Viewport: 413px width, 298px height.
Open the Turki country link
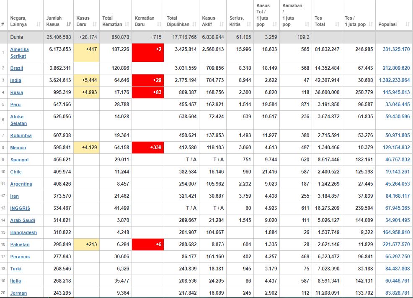tap(16, 269)
